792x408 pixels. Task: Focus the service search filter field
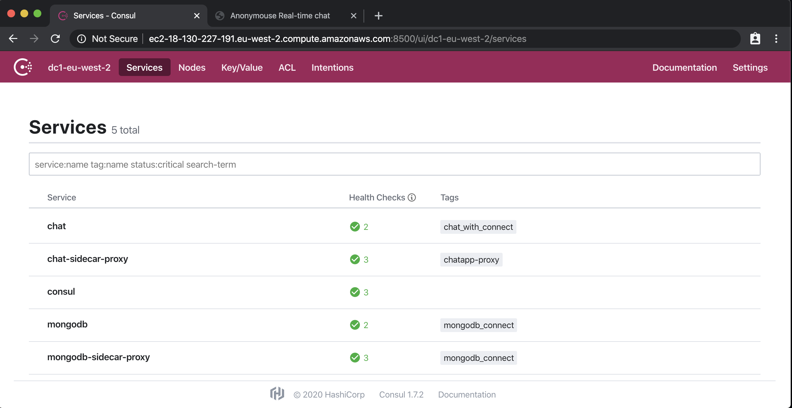coord(394,164)
